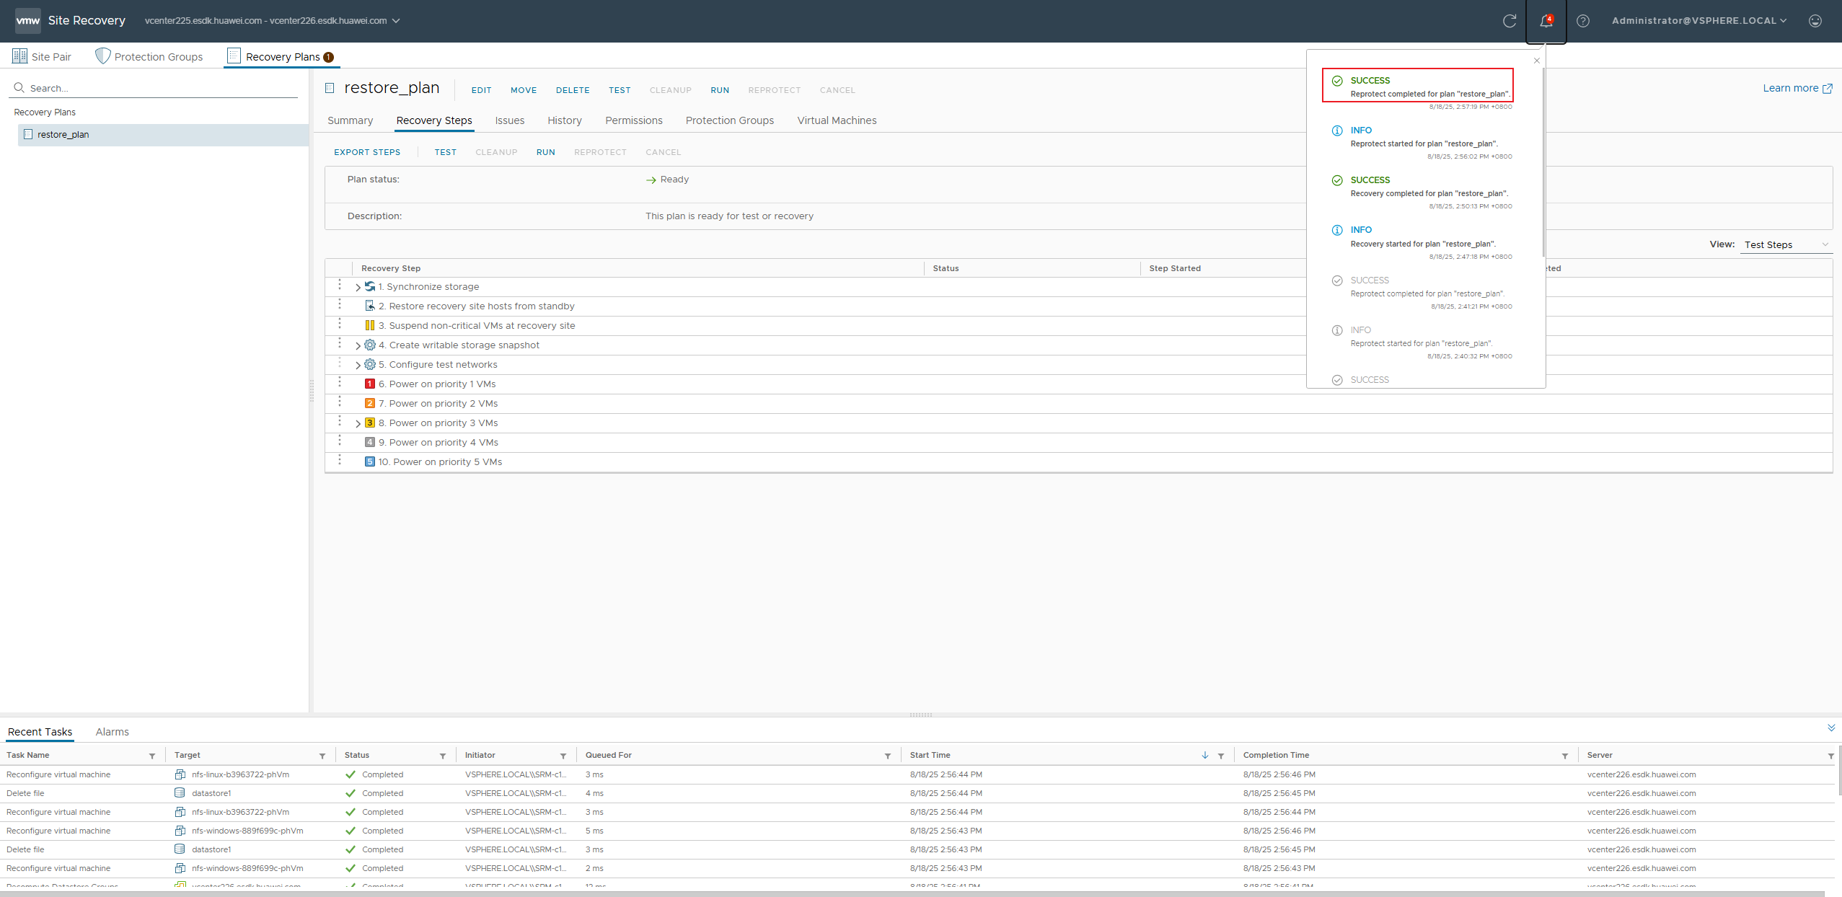The image size is (1842, 897).
Task: Open the notifications bell icon
Action: tap(1546, 21)
